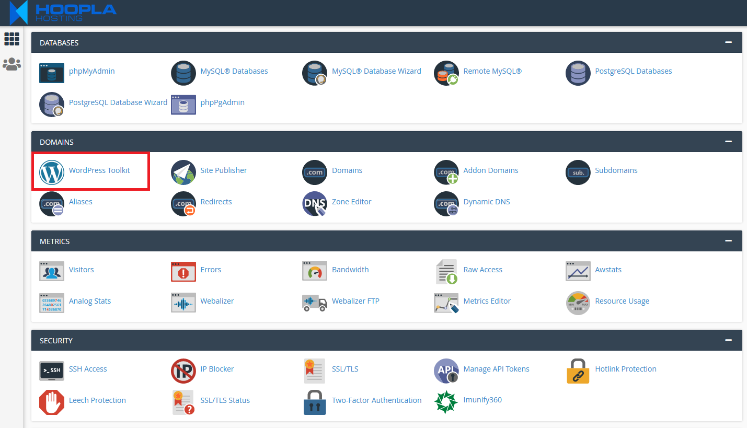The height and width of the screenshot is (428, 747).
Task: Click the Imunify360 green star icon
Action: click(446, 401)
